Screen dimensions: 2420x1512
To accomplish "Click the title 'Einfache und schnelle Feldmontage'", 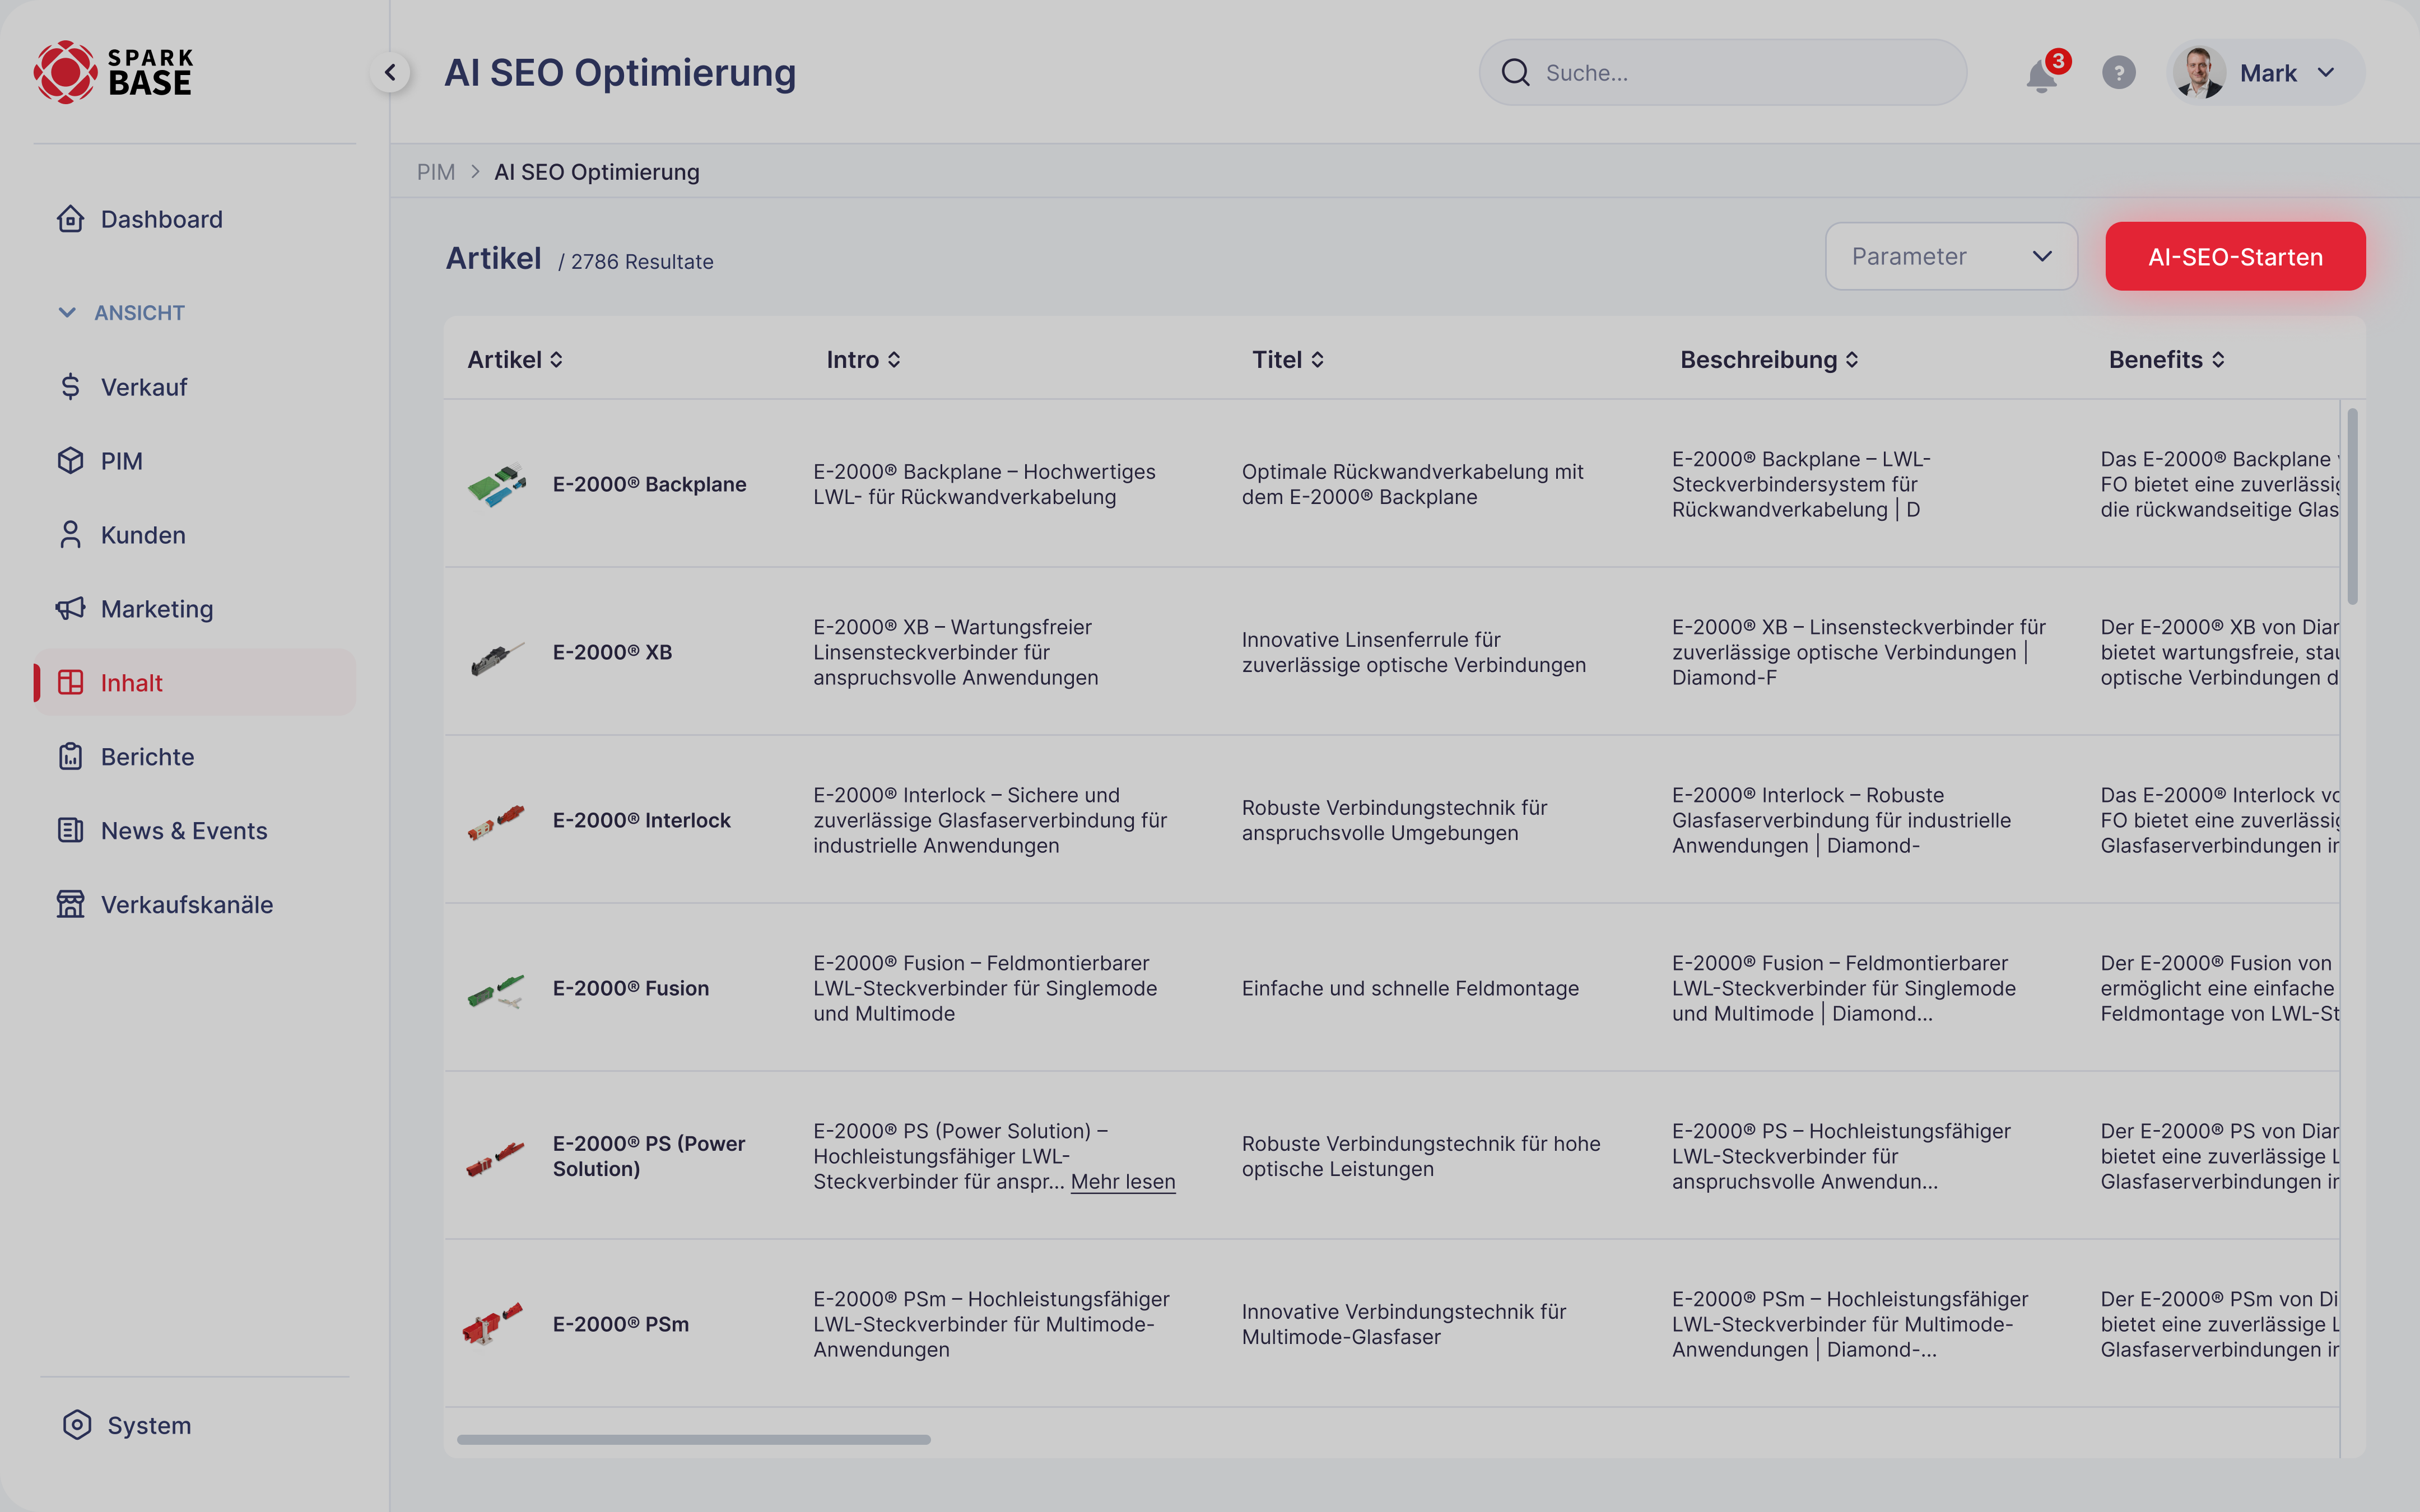I will pyautogui.click(x=1410, y=988).
